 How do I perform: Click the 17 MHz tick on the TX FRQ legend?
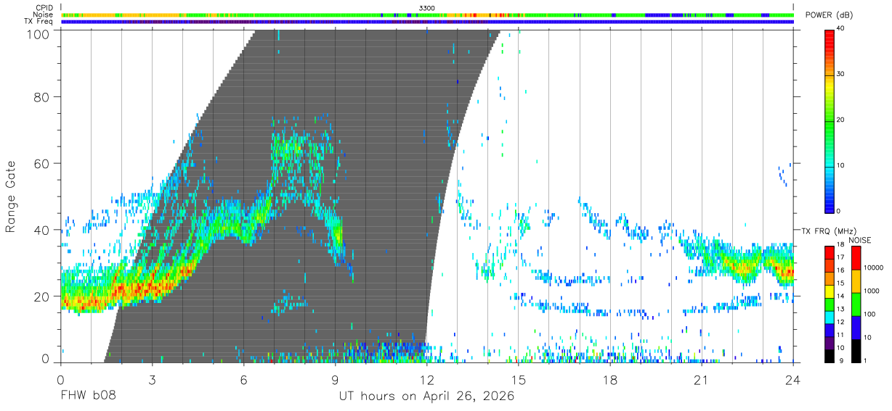coord(840,259)
